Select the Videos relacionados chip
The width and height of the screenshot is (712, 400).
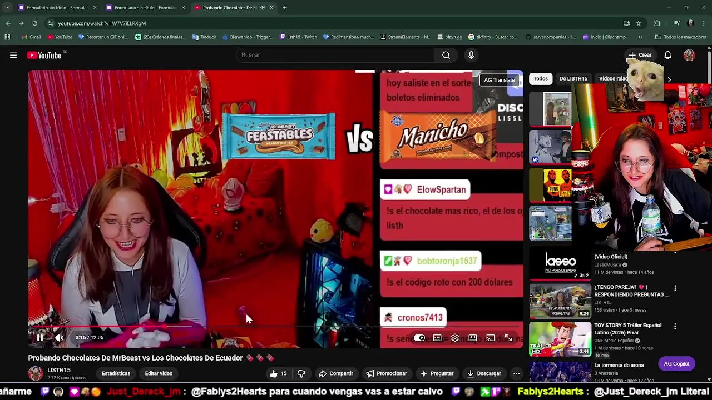coord(614,78)
